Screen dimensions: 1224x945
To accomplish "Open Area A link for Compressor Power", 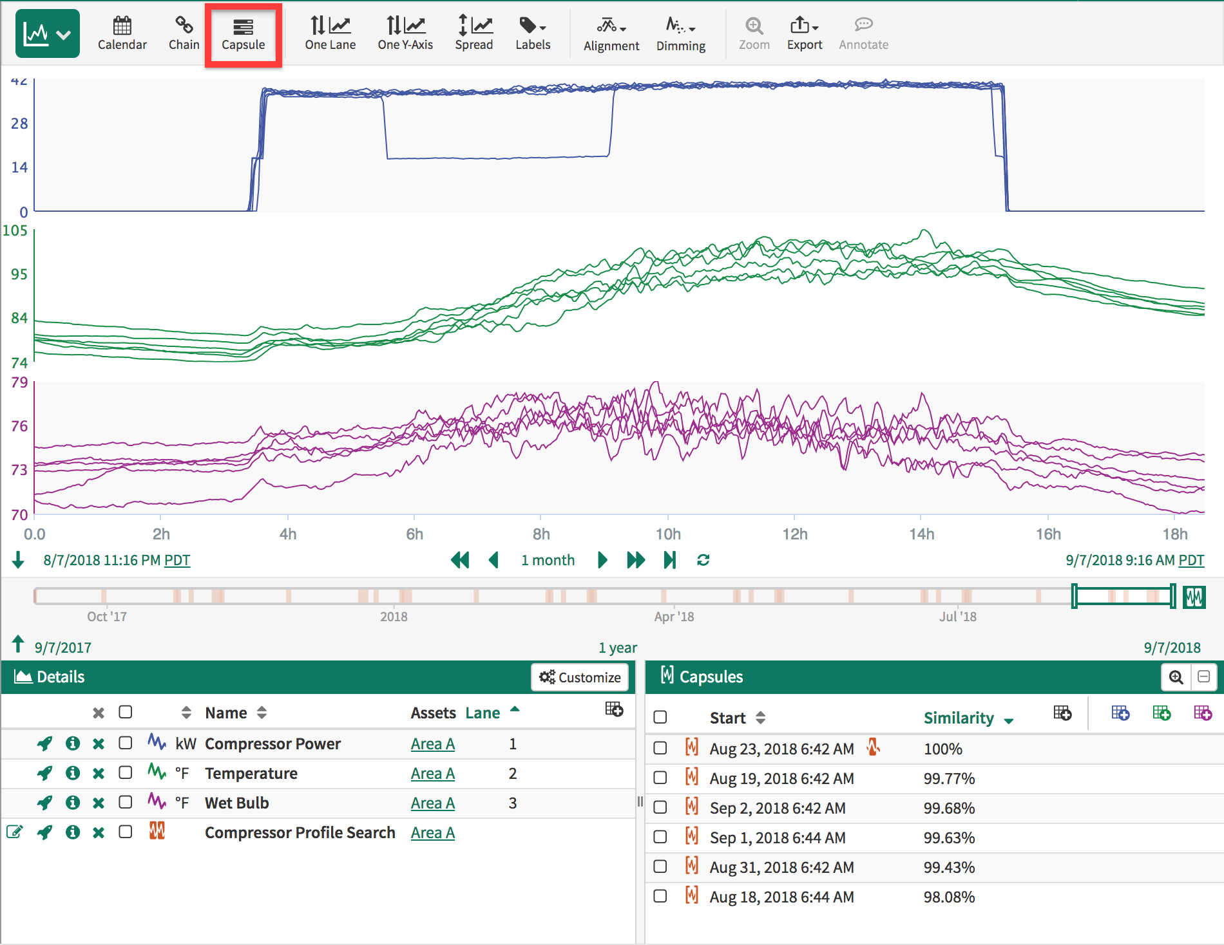I will pyautogui.click(x=432, y=744).
